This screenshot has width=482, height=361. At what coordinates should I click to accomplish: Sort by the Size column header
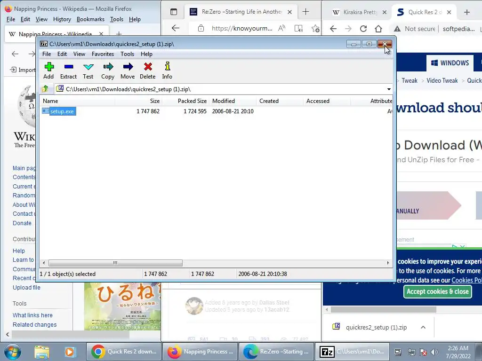pyautogui.click(x=139, y=101)
